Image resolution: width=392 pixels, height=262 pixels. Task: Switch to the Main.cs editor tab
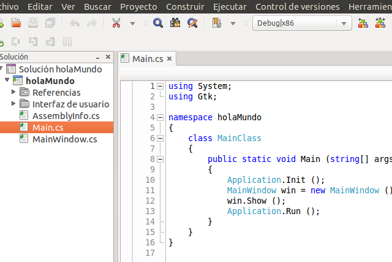pyautogui.click(x=148, y=59)
